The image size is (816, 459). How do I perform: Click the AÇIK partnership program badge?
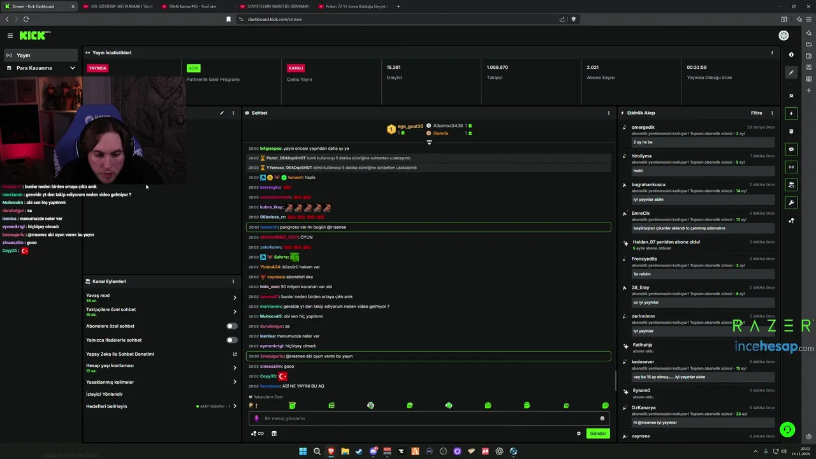pyautogui.click(x=194, y=68)
